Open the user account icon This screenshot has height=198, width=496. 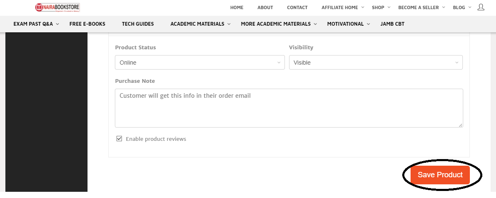point(481,7)
